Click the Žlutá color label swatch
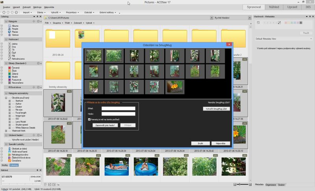 [9, 71]
